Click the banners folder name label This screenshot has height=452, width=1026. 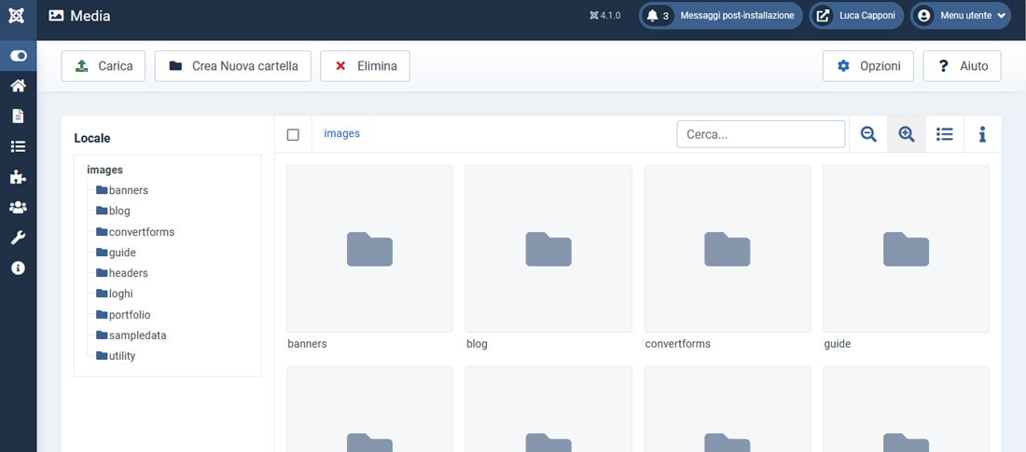point(307,343)
